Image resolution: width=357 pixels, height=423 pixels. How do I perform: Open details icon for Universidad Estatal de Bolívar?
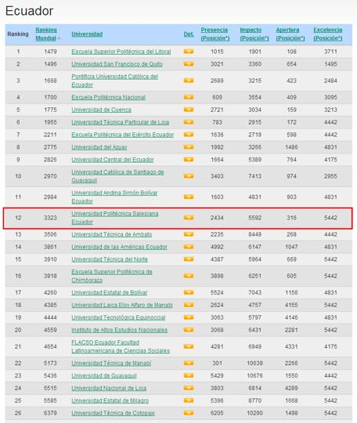coord(189,292)
